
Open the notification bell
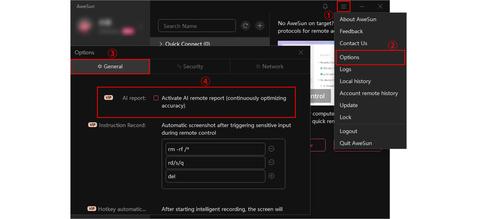[325, 6]
